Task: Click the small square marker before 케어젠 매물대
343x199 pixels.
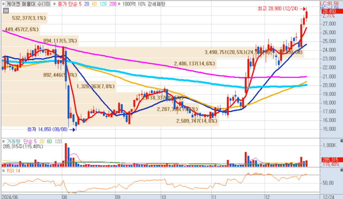Action: [x=4, y=4]
